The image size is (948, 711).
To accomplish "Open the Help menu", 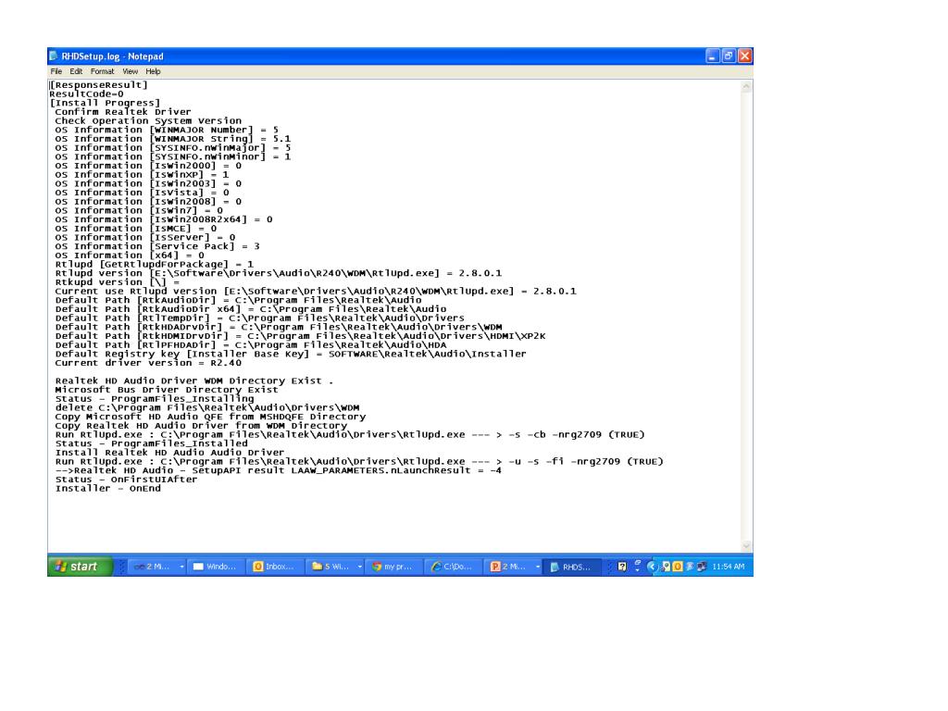I will (153, 71).
